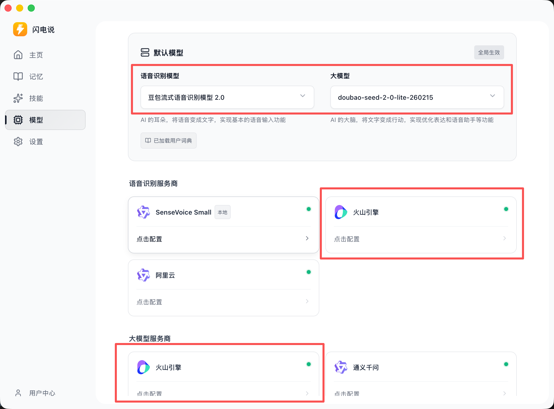Click SenseVoice Small green status dot
Viewport: 554px width, 409px height.
click(x=309, y=209)
